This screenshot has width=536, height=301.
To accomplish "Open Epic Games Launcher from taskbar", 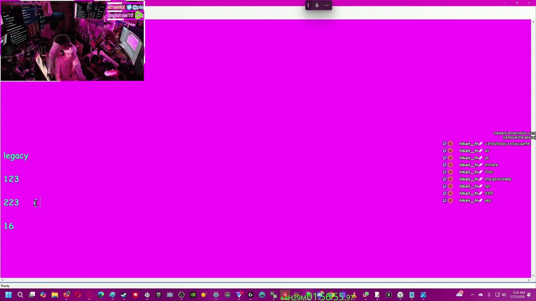I will pyautogui.click(x=158, y=295).
